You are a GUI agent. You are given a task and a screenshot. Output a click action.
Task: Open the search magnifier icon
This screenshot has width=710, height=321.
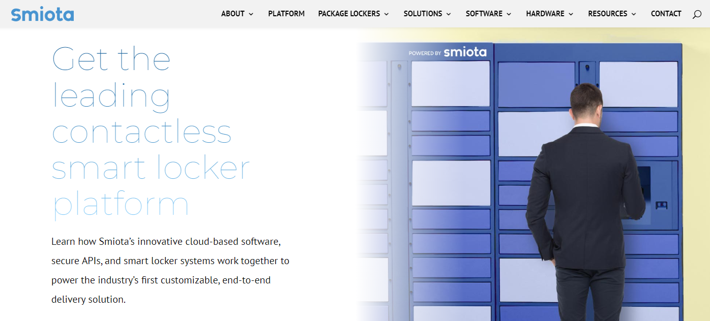tap(697, 14)
